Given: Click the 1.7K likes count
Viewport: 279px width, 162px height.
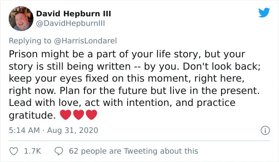Looking at the screenshot, I should pos(33,151).
